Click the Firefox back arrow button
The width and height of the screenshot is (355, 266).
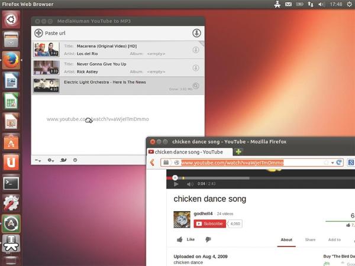point(153,162)
